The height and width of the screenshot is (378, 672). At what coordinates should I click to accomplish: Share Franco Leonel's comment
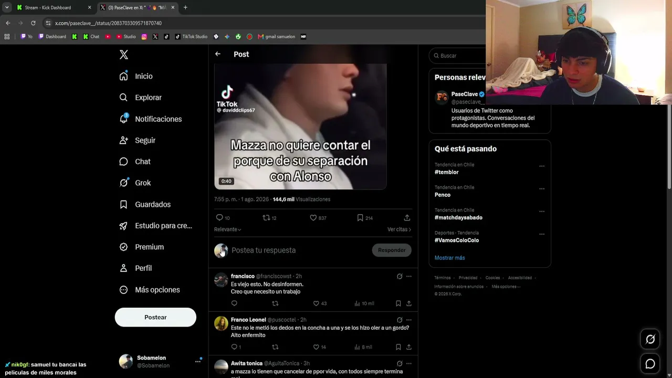409,347
